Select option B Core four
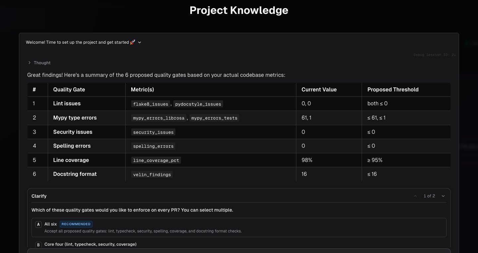Screen dimensions: 478x253 point(239,244)
